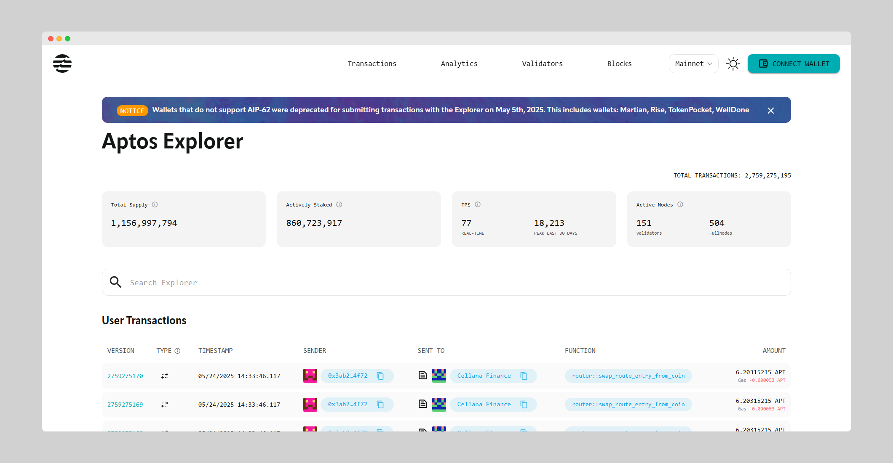Click the type arrows icon for 2759275169
Image resolution: width=893 pixels, height=463 pixels.
165,405
